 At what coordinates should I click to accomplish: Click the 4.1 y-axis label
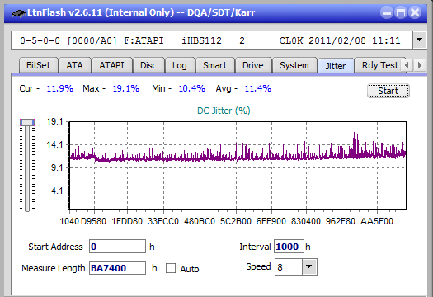coord(57,191)
